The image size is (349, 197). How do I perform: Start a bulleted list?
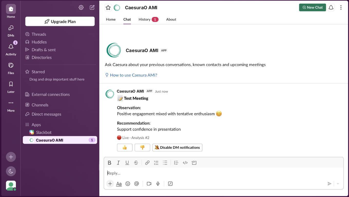(165, 163)
